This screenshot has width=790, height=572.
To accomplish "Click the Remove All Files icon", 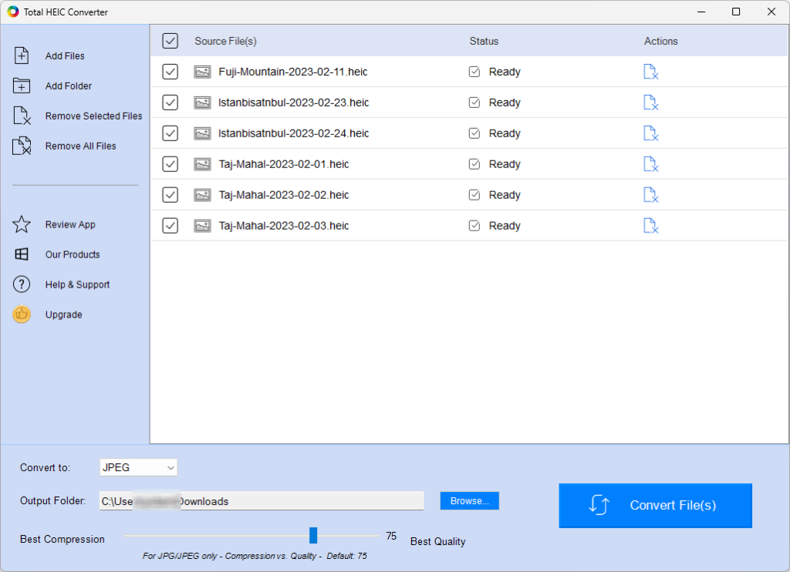I will click(x=22, y=146).
